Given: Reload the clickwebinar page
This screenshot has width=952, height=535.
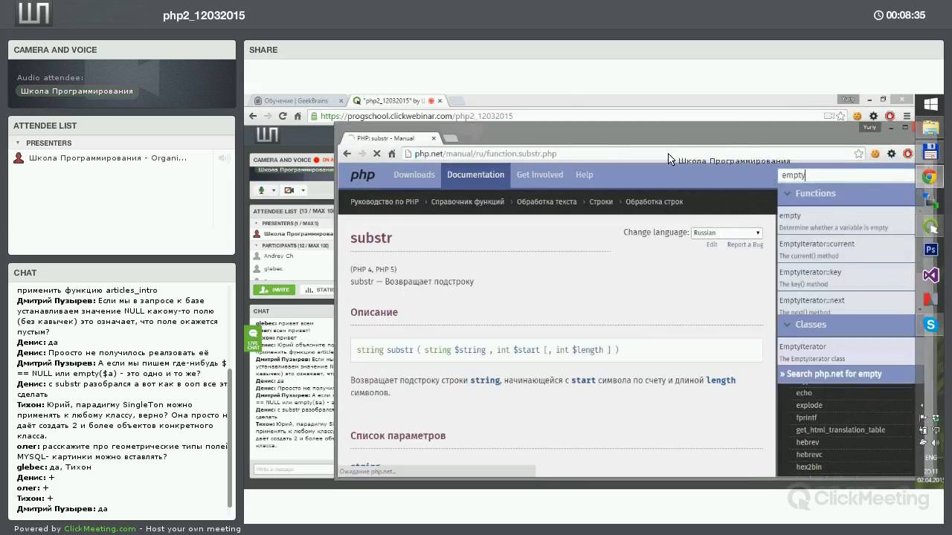Looking at the screenshot, I should coord(283,116).
